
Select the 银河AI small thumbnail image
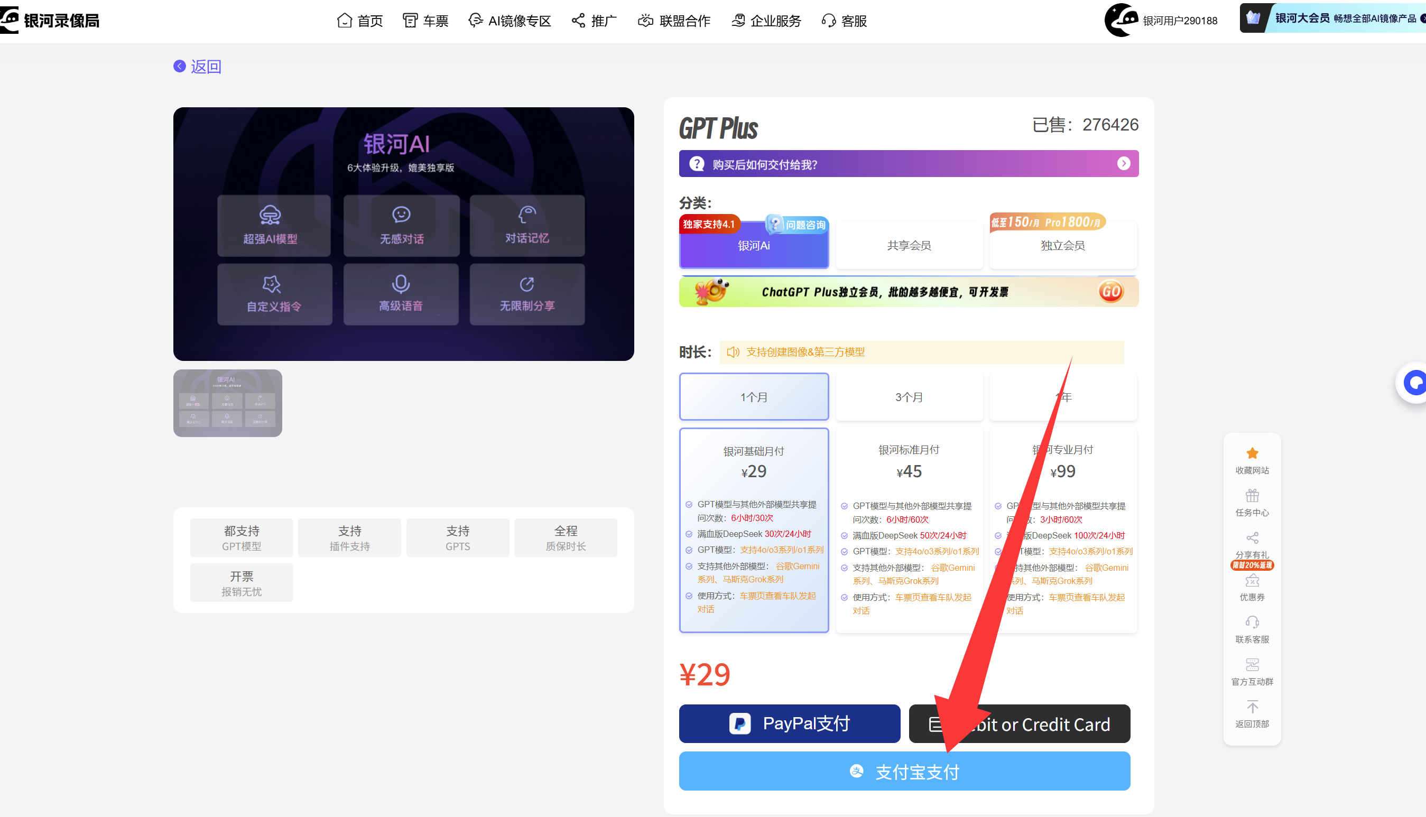coord(227,403)
